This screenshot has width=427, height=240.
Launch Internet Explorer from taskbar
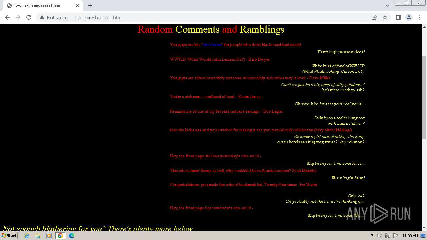(x=27, y=236)
